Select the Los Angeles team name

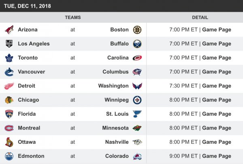(x=34, y=44)
